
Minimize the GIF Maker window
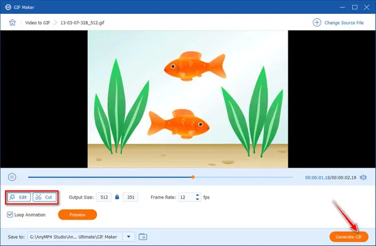coord(342,7)
